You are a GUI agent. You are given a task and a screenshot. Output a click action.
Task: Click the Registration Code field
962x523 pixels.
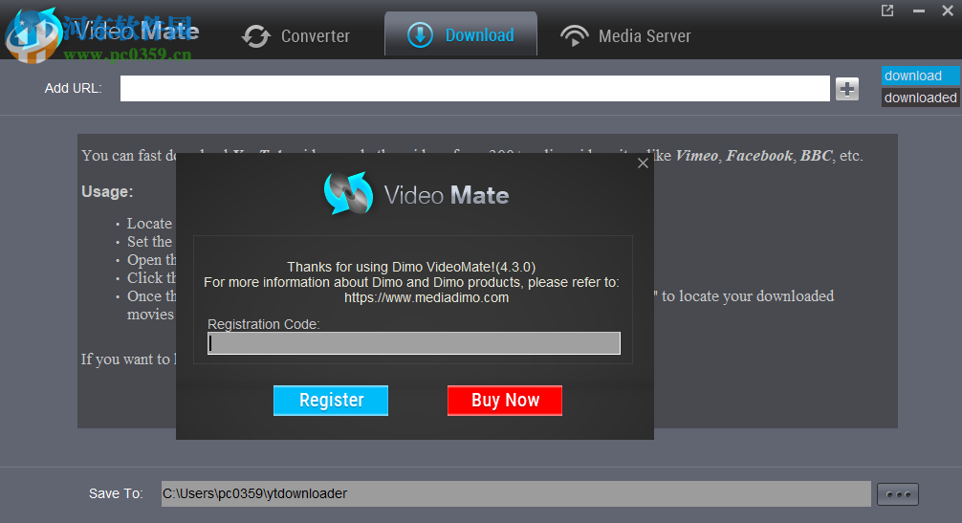tap(414, 343)
